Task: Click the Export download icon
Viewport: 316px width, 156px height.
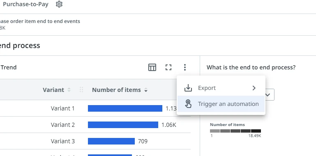Action: (188, 88)
